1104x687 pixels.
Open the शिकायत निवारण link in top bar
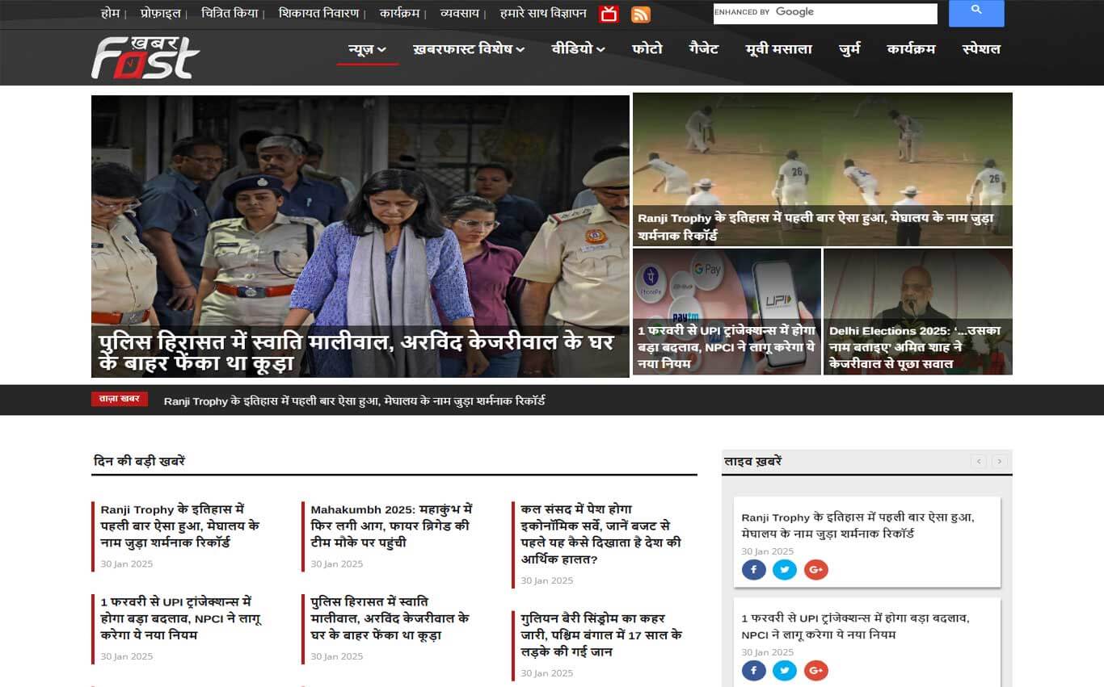pos(318,14)
